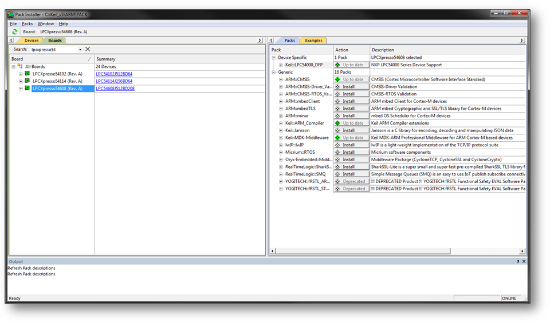
Task: Expand the ARM::mbedTLS pack row
Action: (281, 109)
